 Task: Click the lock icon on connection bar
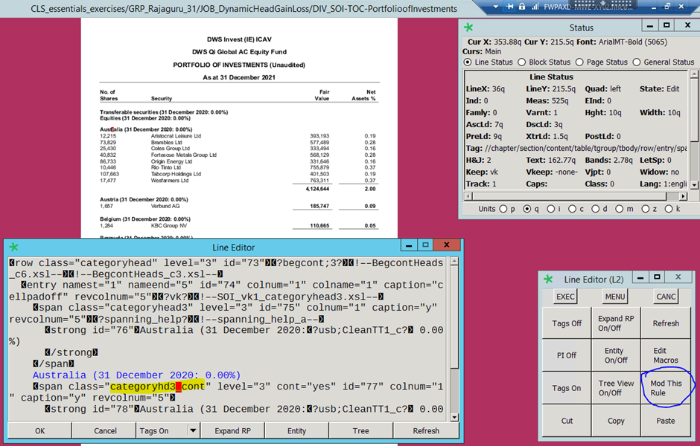coord(521,7)
